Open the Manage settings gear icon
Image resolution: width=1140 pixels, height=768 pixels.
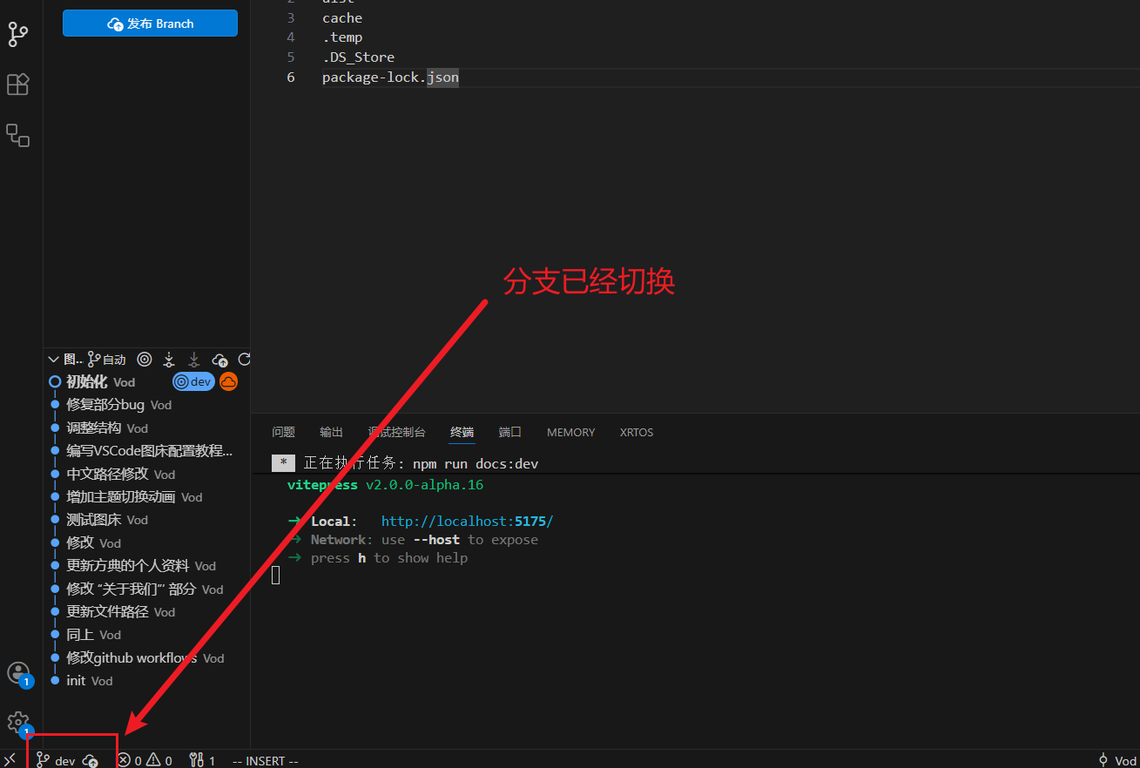click(18, 722)
